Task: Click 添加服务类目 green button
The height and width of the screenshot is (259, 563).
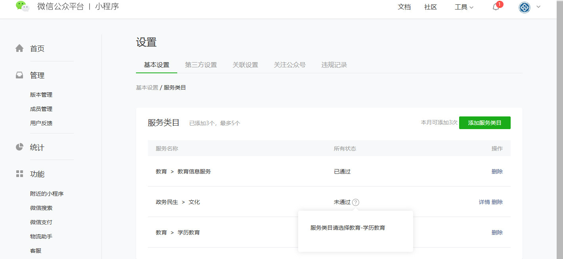Action: [485, 123]
